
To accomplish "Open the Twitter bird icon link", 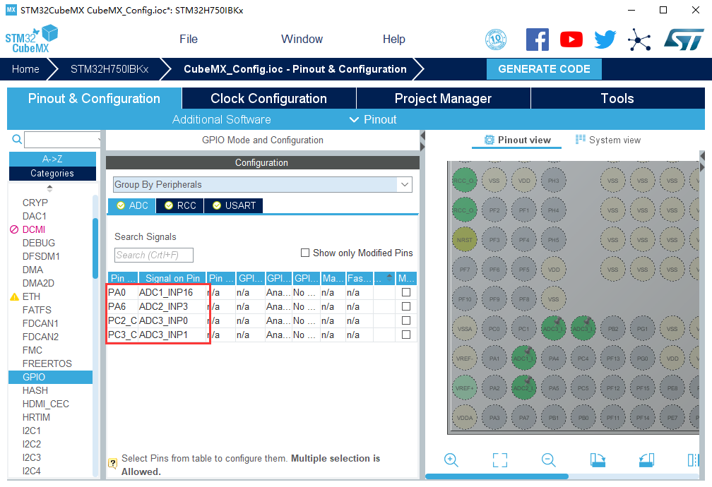I will pyautogui.click(x=605, y=40).
